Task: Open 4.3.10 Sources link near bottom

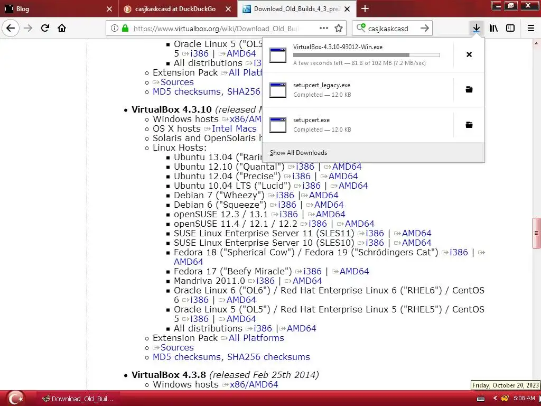Action: pyautogui.click(x=177, y=348)
